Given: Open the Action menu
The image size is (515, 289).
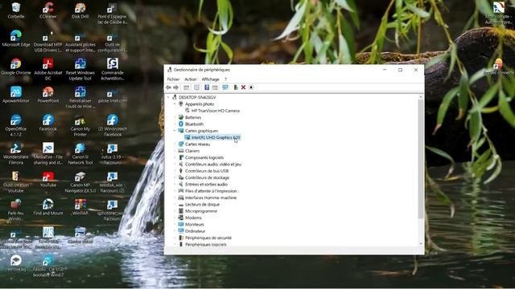Looking at the screenshot, I should (x=190, y=79).
